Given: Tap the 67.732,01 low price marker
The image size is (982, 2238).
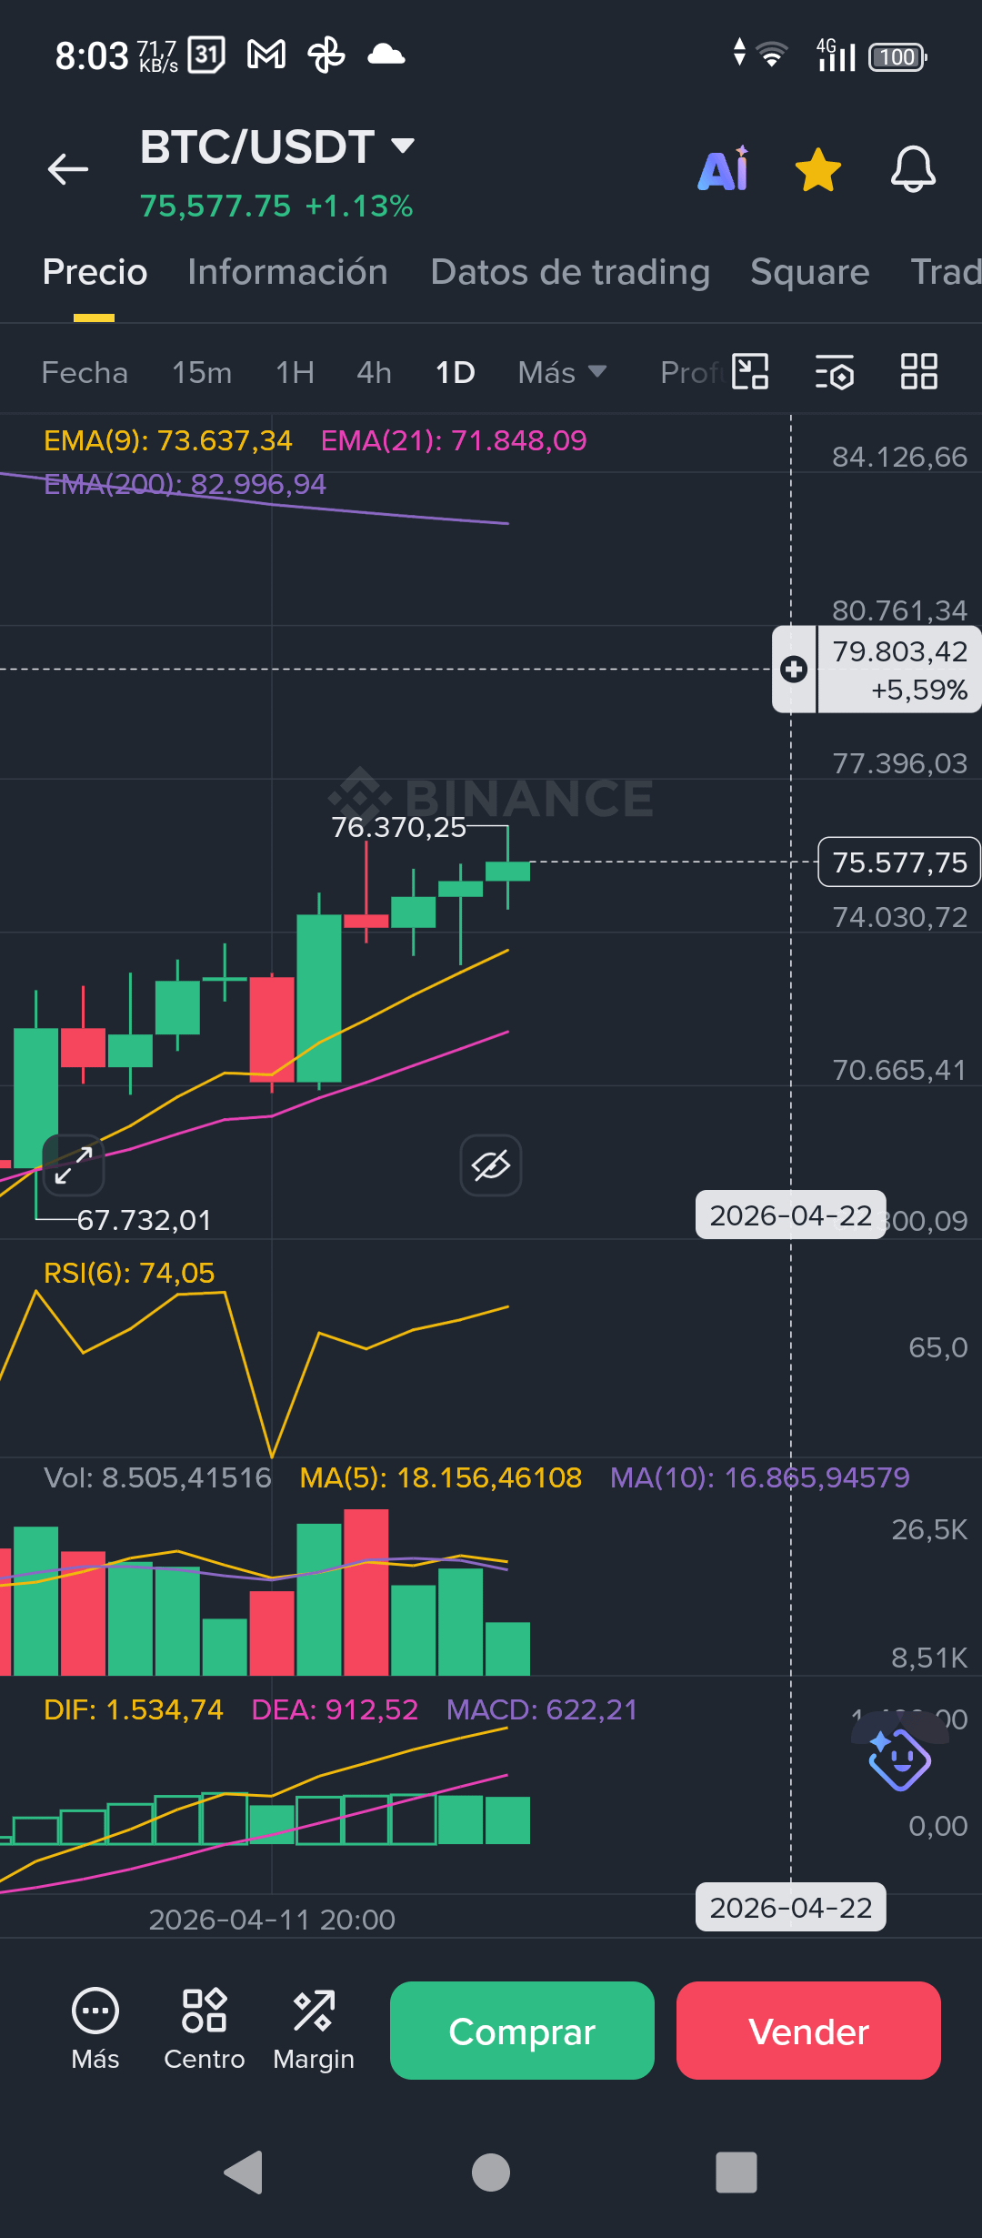Looking at the screenshot, I should (144, 1220).
